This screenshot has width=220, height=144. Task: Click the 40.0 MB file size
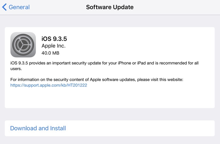point(50,53)
